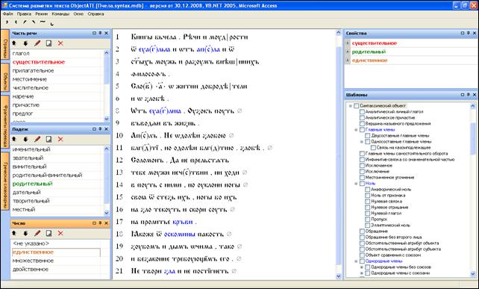Check Обращение checkbox
The height and width of the screenshot is (289, 479).
362,231
